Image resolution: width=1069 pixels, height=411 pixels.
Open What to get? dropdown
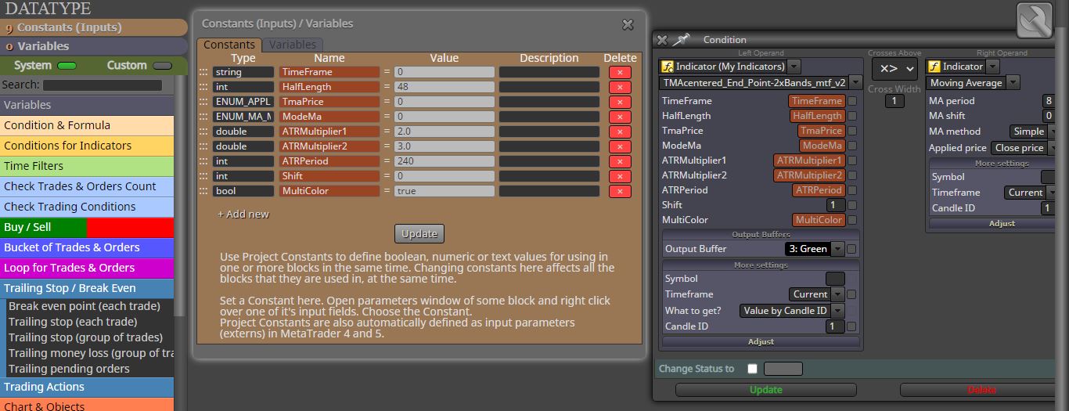click(837, 311)
